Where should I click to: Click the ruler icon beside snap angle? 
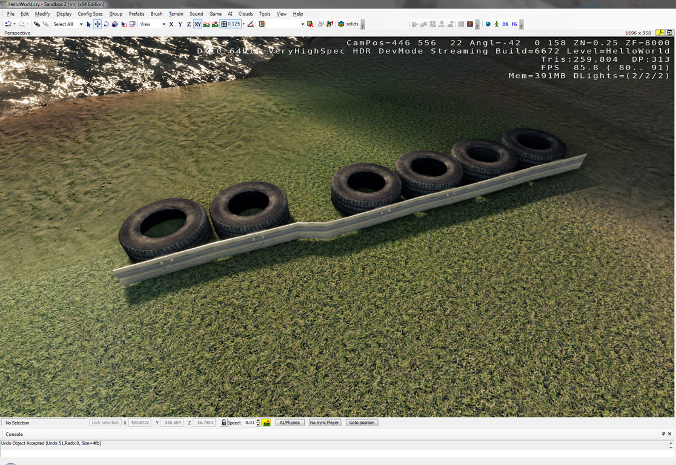[x=262, y=24]
